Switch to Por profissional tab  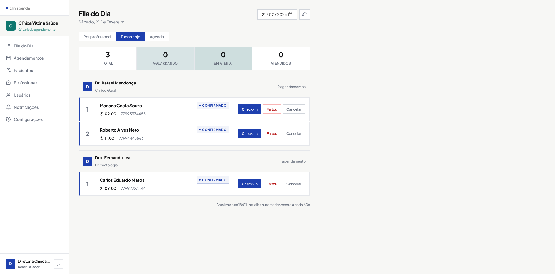97,37
